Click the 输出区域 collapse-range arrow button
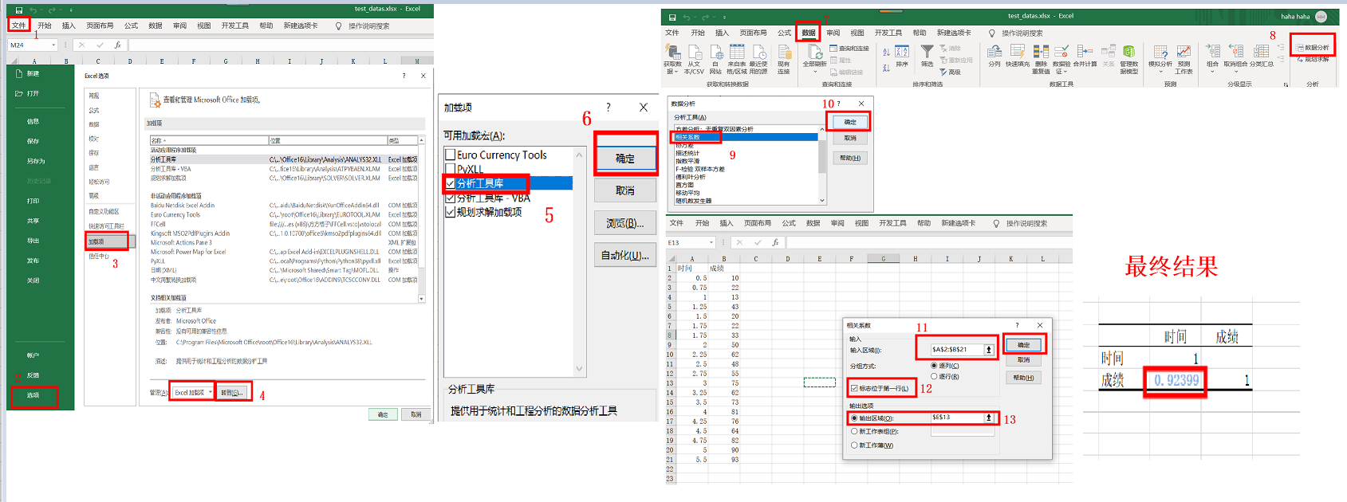Screen dimensions: 1347x502 [989, 418]
